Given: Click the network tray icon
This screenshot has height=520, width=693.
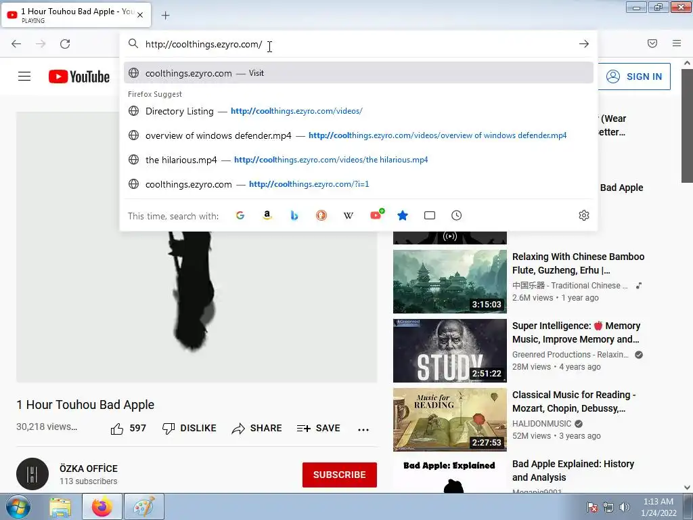Looking at the screenshot, I should click(608, 507).
